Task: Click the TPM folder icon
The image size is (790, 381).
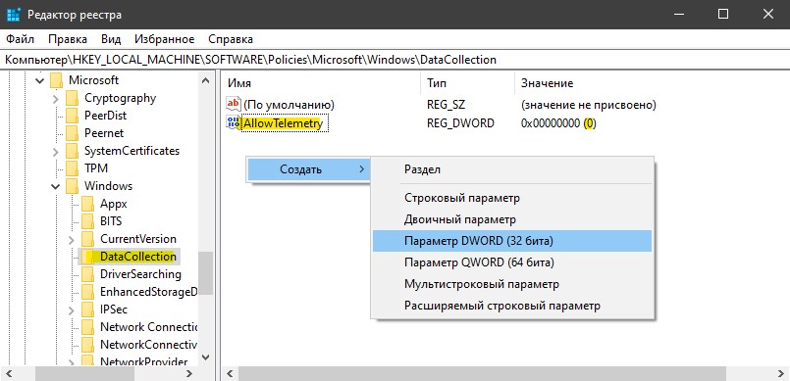Action: [72, 168]
